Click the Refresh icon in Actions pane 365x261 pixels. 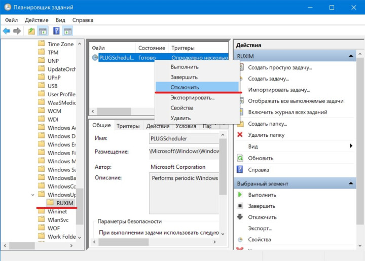pos(240,158)
